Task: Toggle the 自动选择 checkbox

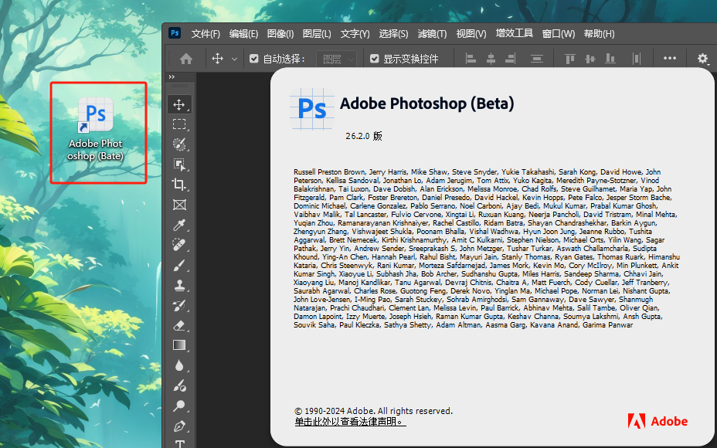Action: (x=253, y=59)
